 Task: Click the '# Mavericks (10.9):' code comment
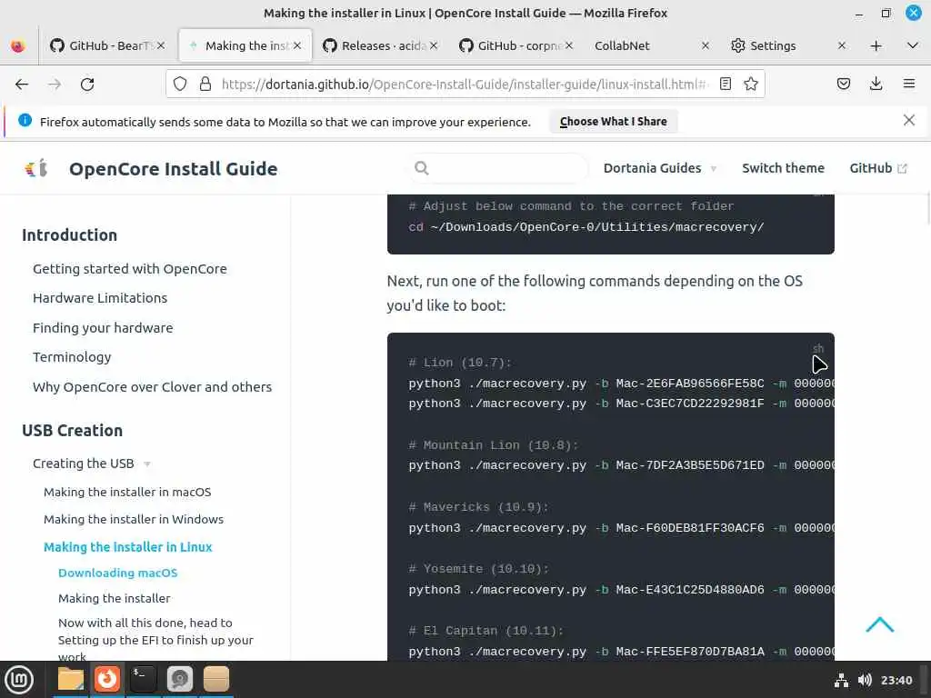(x=478, y=507)
